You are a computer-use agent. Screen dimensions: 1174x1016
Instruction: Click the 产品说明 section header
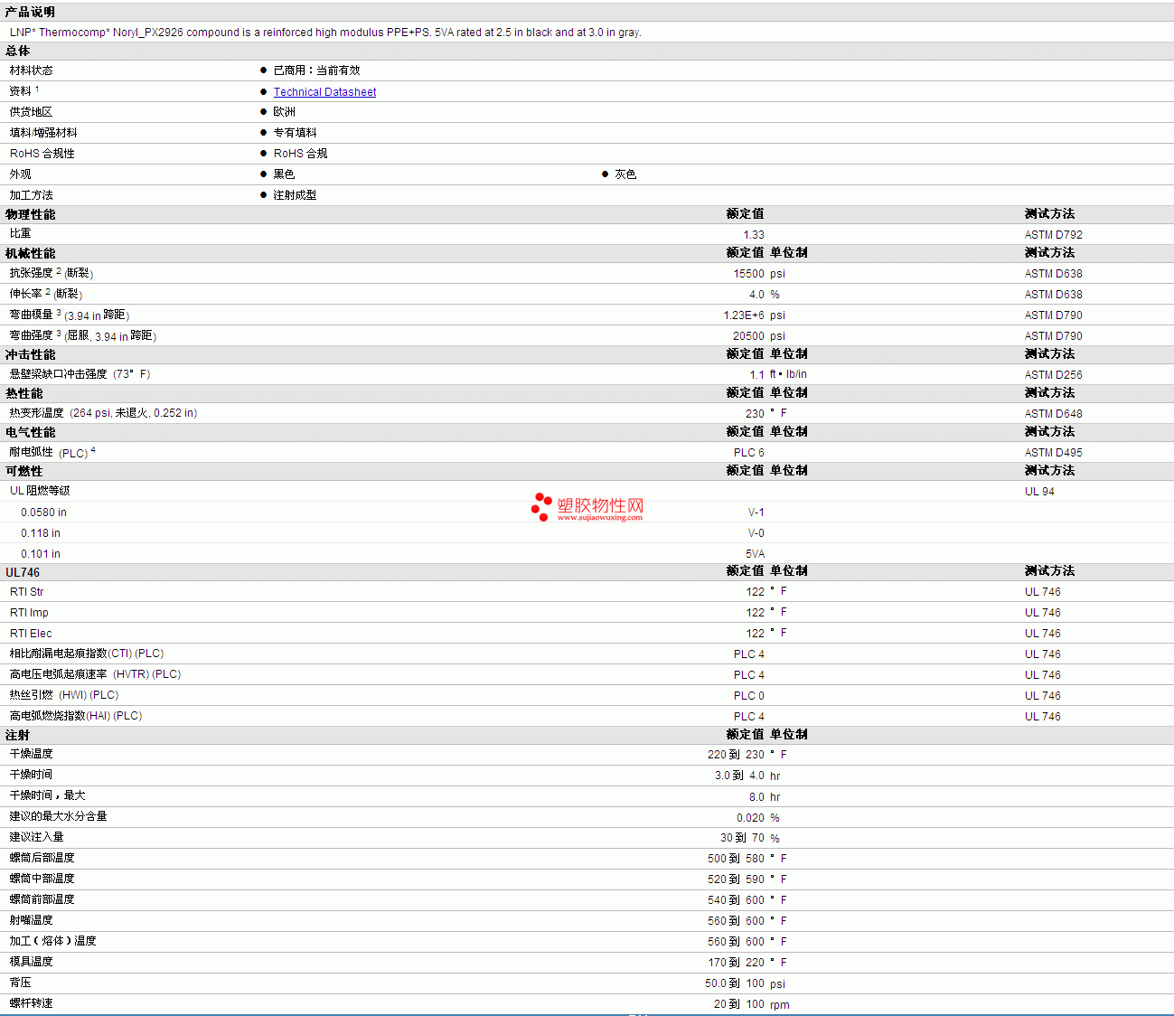point(30,12)
